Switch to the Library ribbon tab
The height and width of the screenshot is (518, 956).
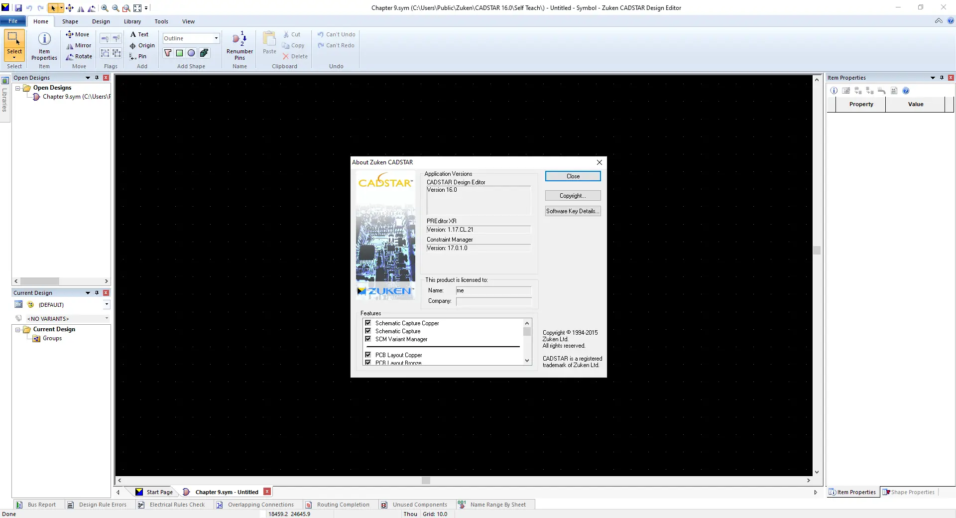(x=132, y=21)
